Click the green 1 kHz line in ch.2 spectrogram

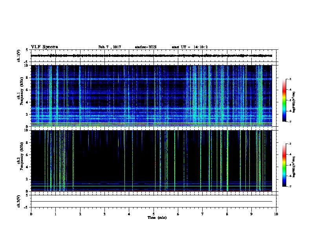click(x=152, y=186)
